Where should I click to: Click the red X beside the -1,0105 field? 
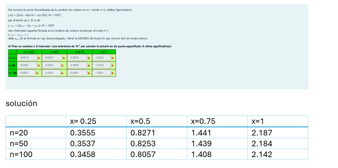(113, 65)
